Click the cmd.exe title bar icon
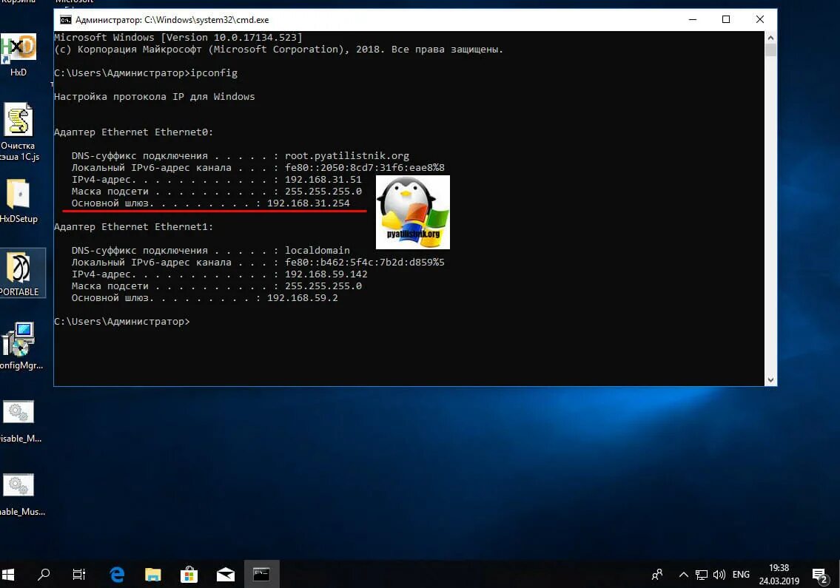Image resolution: width=840 pixels, height=588 pixels. (65, 20)
